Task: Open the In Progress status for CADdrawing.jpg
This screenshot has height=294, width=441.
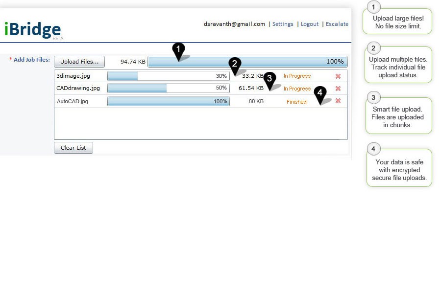Action: (297, 89)
